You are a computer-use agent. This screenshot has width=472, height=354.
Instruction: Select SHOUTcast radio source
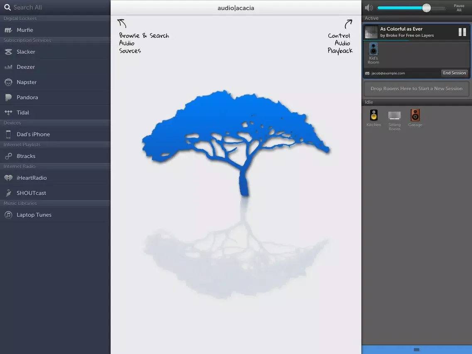pos(55,193)
